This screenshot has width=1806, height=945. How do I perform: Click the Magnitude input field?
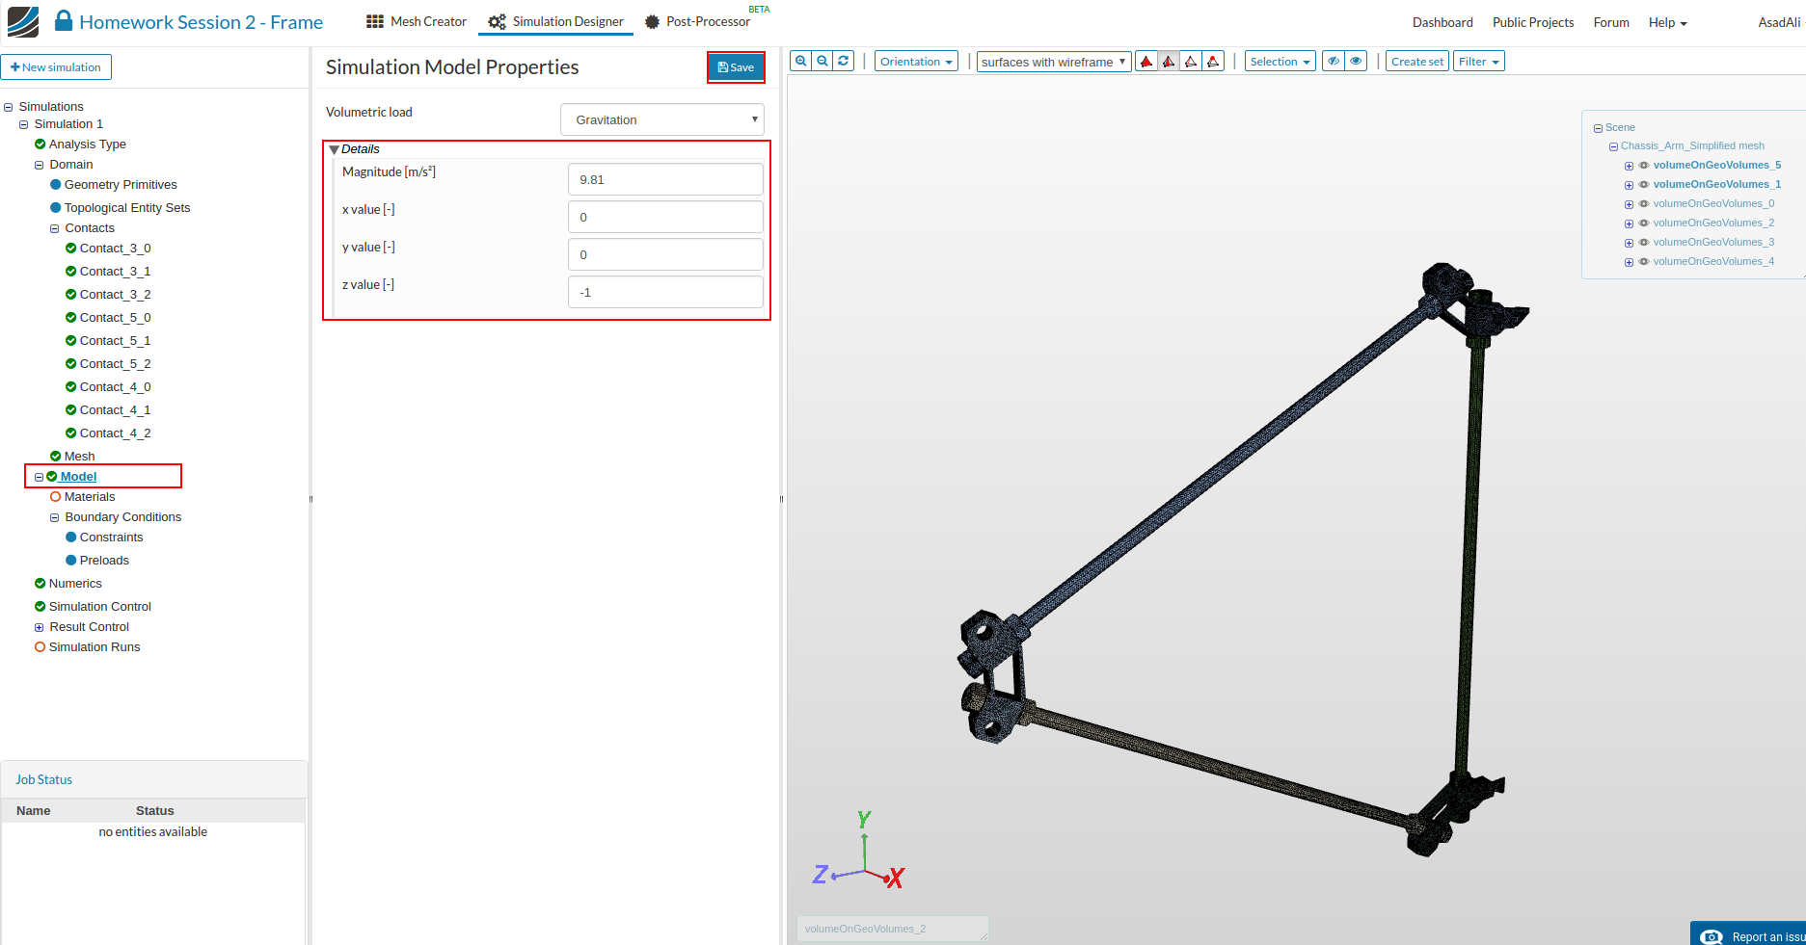[665, 179]
